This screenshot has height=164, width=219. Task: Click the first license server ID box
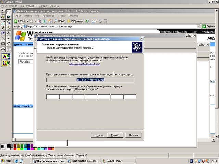point(52,96)
